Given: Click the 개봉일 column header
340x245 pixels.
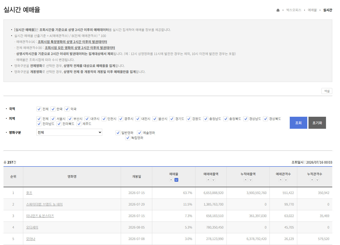Looking at the screenshot, I should pyautogui.click(x=136, y=177).
